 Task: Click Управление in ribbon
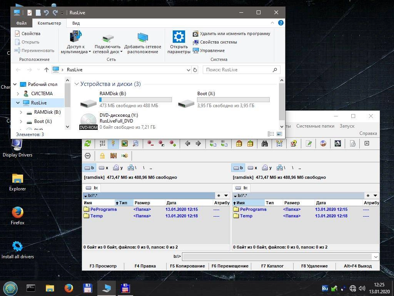(x=209, y=50)
